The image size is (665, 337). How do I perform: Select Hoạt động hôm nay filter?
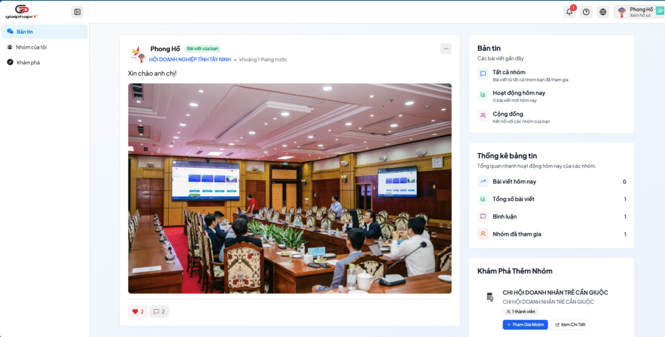click(x=518, y=93)
